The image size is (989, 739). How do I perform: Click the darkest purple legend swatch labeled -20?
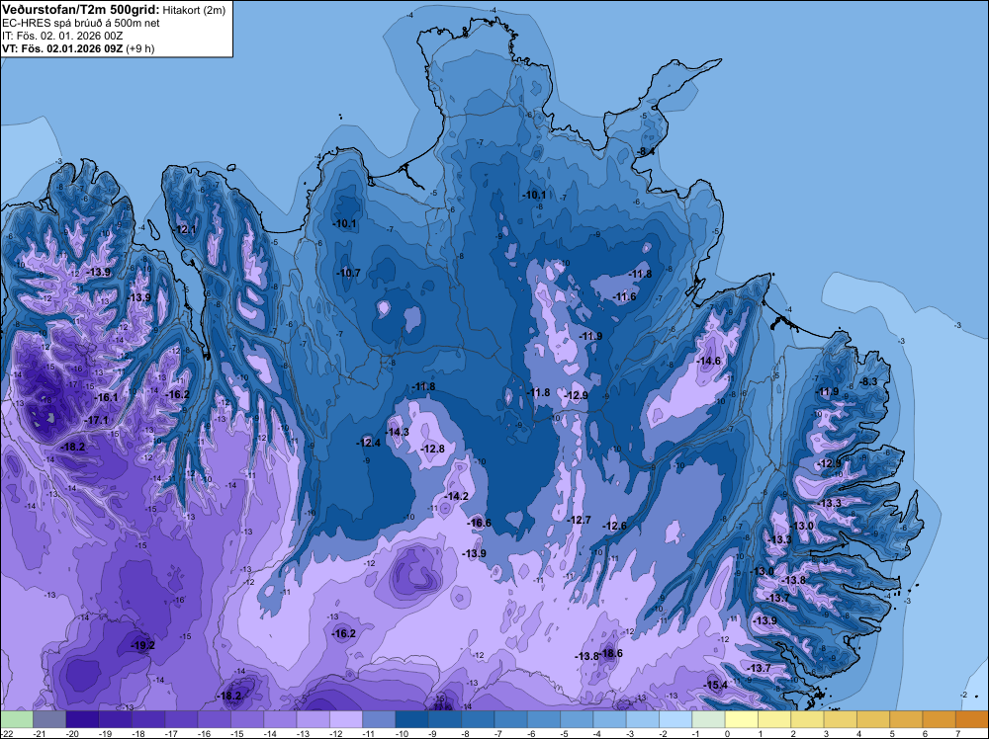(82, 719)
